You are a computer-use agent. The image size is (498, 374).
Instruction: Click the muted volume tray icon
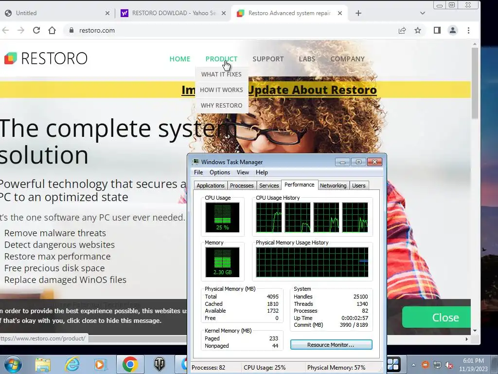(449, 365)
